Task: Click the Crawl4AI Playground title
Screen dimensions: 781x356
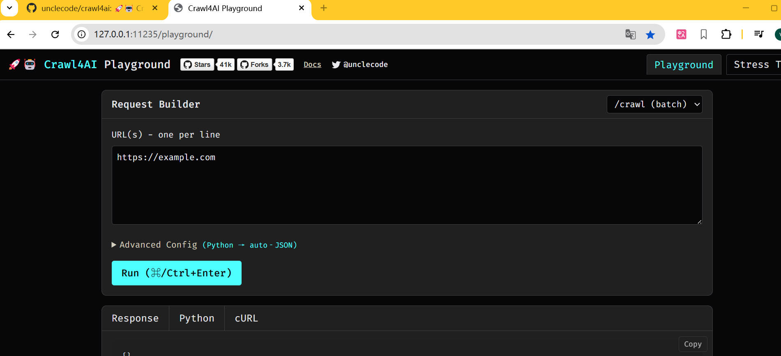Action: tap(107, 64)
